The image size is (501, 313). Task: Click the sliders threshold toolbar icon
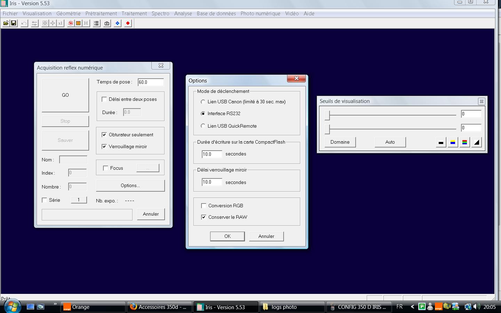pyautogui.click(x=34, y=23)
